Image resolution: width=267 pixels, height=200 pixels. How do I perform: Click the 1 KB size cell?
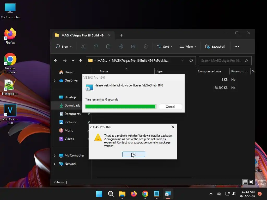point(224,80)
